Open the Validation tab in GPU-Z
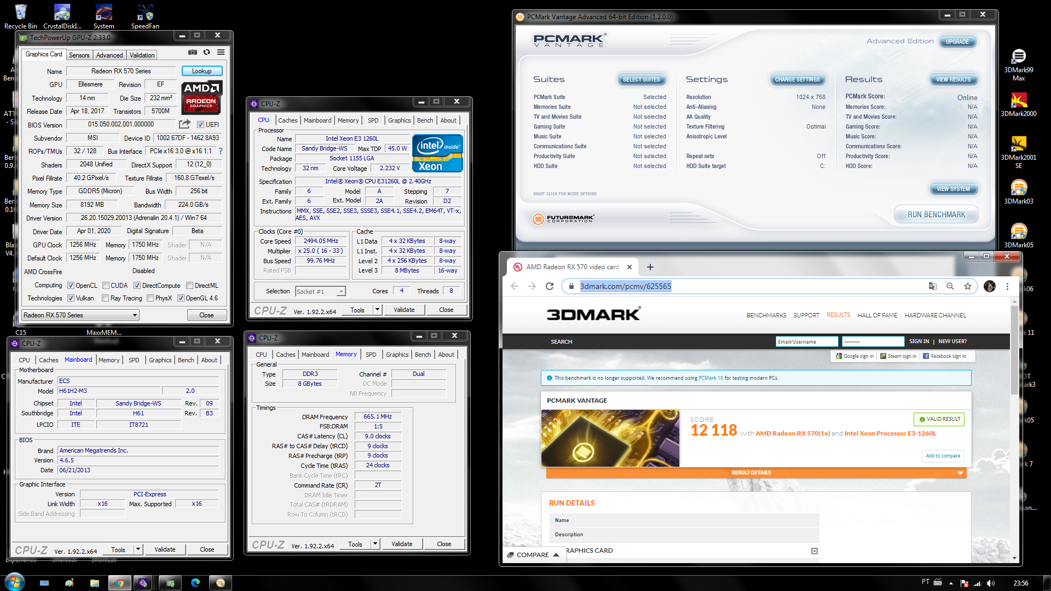Viewport: 1051px width, 591px height. pyautogui.click(x=142, y=55)
